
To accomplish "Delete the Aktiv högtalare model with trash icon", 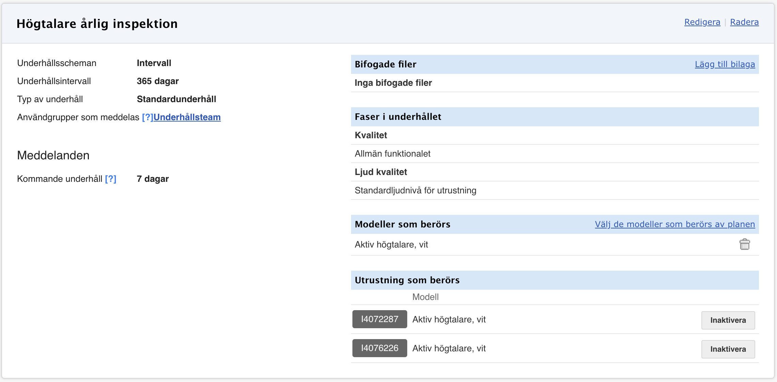I will click(744, 244).
